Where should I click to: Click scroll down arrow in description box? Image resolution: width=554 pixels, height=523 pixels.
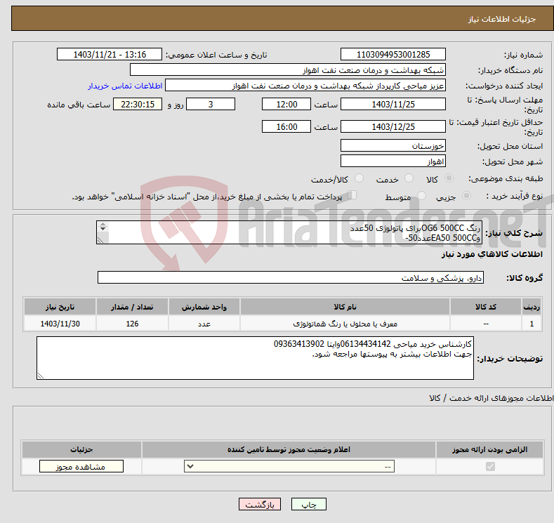[103, 229]
